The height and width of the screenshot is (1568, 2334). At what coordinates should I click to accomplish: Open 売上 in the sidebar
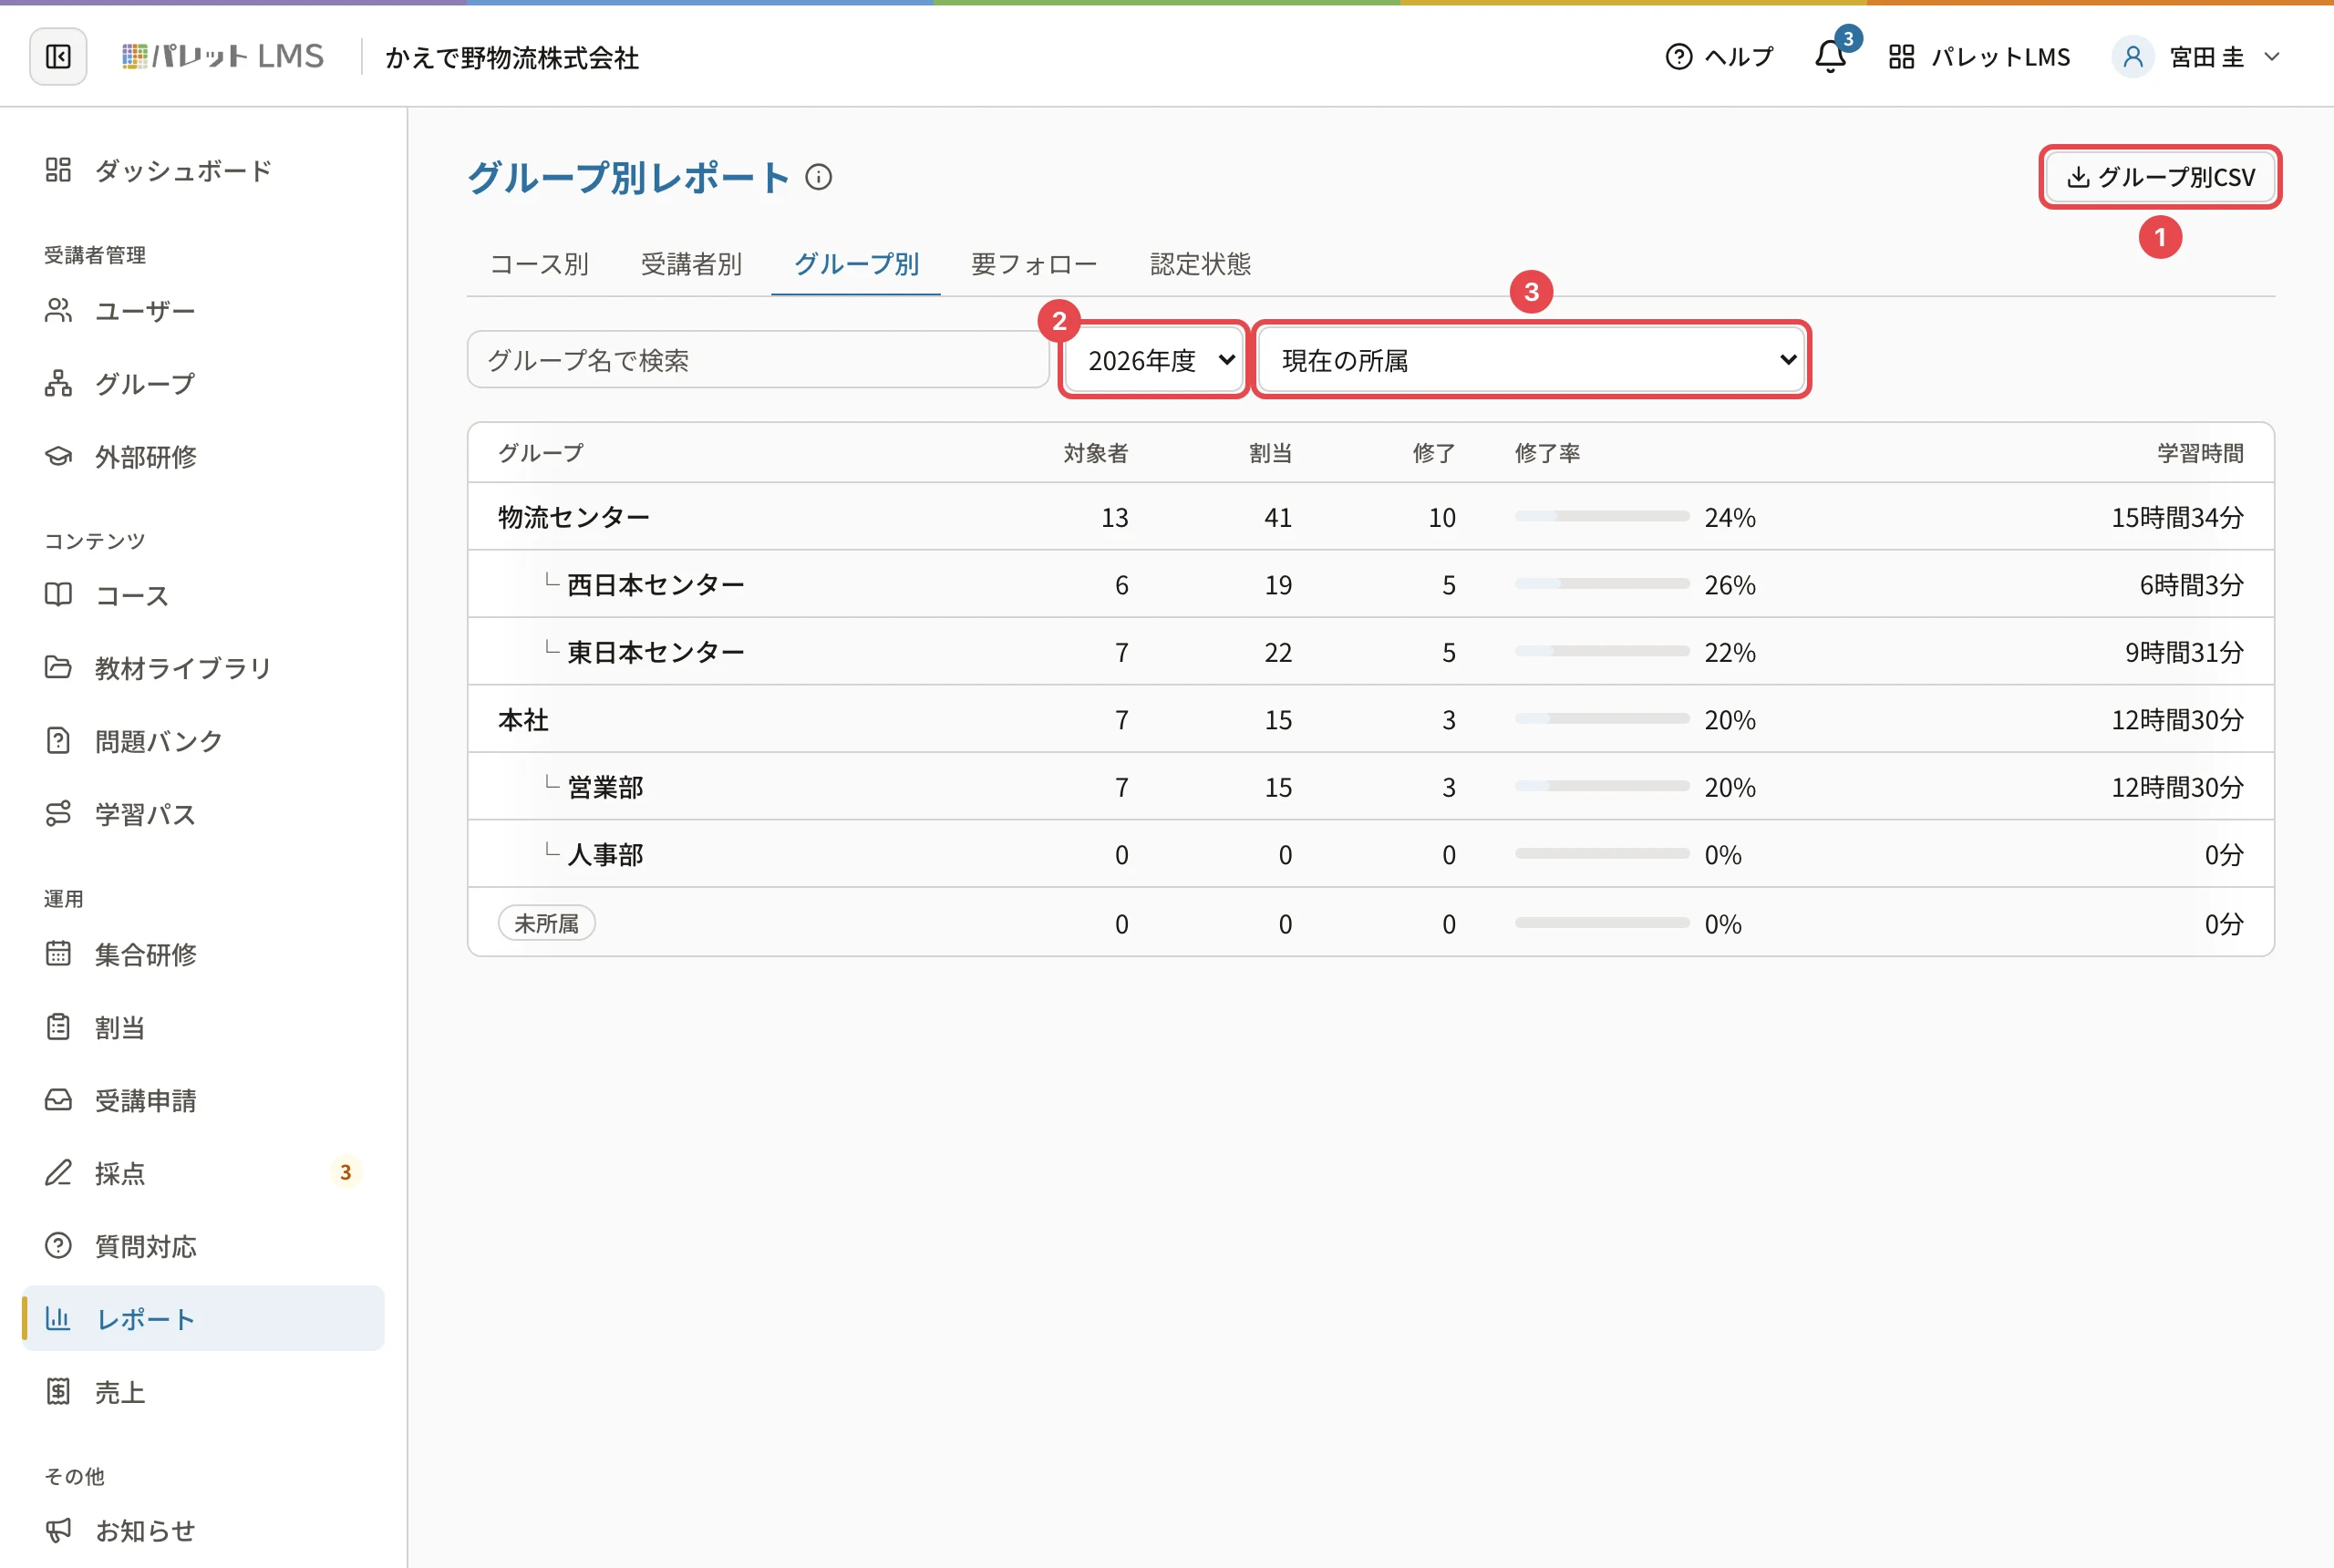pyautogui.click(x=203, y=1392)
